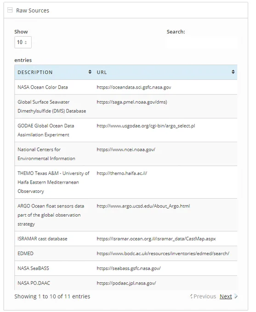Select the THEMO Texas A&M description
This screenshot has width=256, height=312.
(x=53, y=182)
